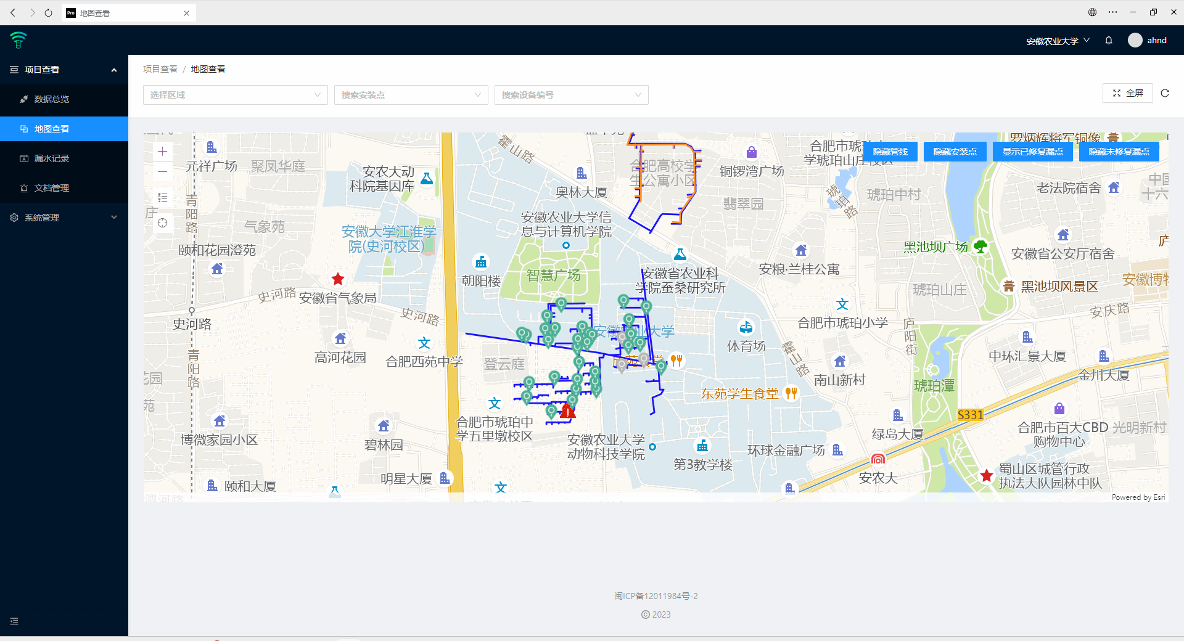Open the 搜索安装点 dropdown

pos(411,95)
